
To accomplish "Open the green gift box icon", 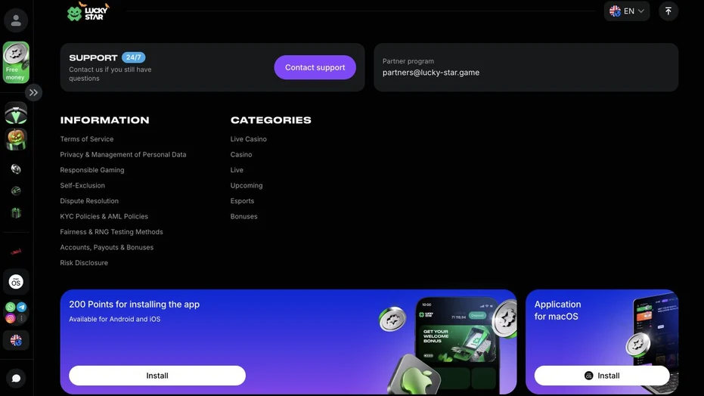I will pos(16,212).
